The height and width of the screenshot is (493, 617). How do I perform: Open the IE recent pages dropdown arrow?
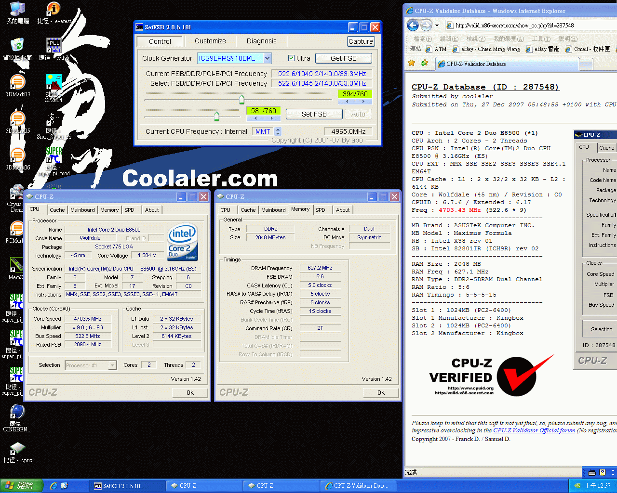[x=437, y=26]
